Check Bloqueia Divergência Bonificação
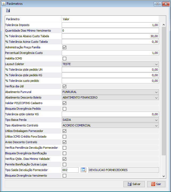Image resolution: width=171 pixels, height=192 pixels. [x=64, y=153]
